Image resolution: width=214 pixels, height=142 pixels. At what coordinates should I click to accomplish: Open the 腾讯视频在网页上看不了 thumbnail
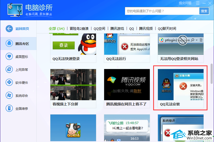click(127, 85)
